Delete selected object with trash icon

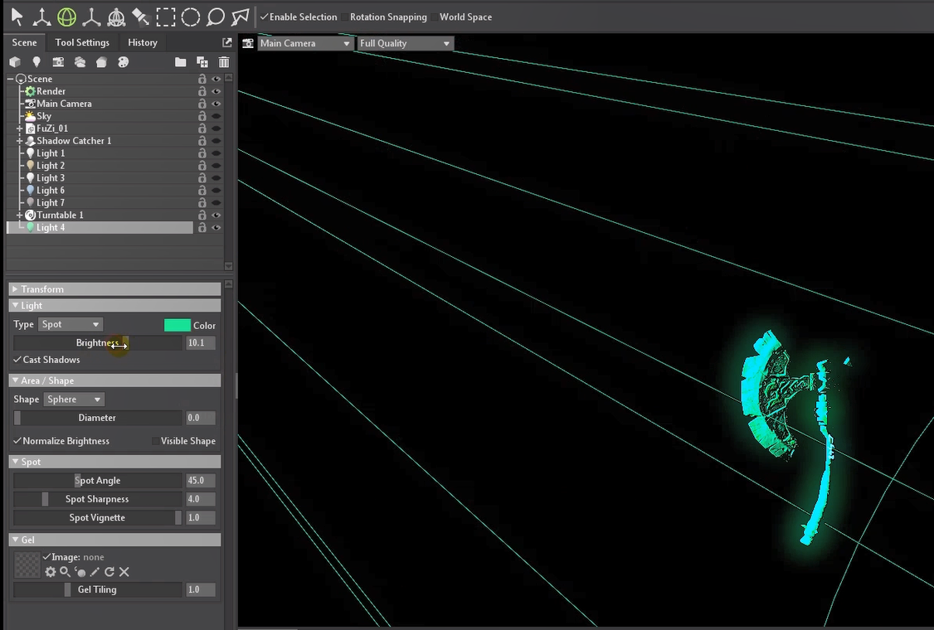tap(224, 62)
